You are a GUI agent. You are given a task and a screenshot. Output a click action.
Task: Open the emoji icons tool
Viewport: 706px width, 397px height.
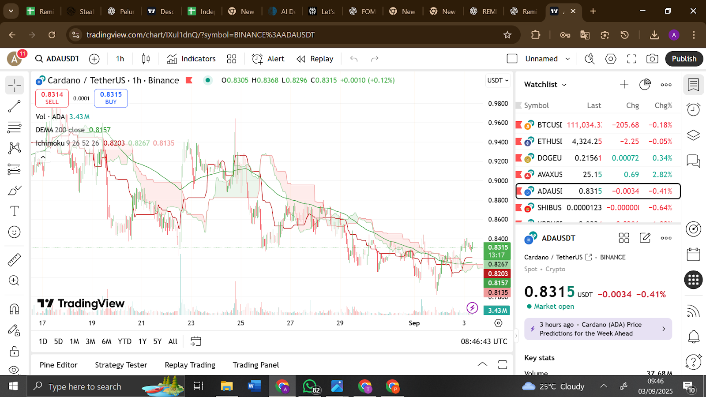[x=14, y=232]
